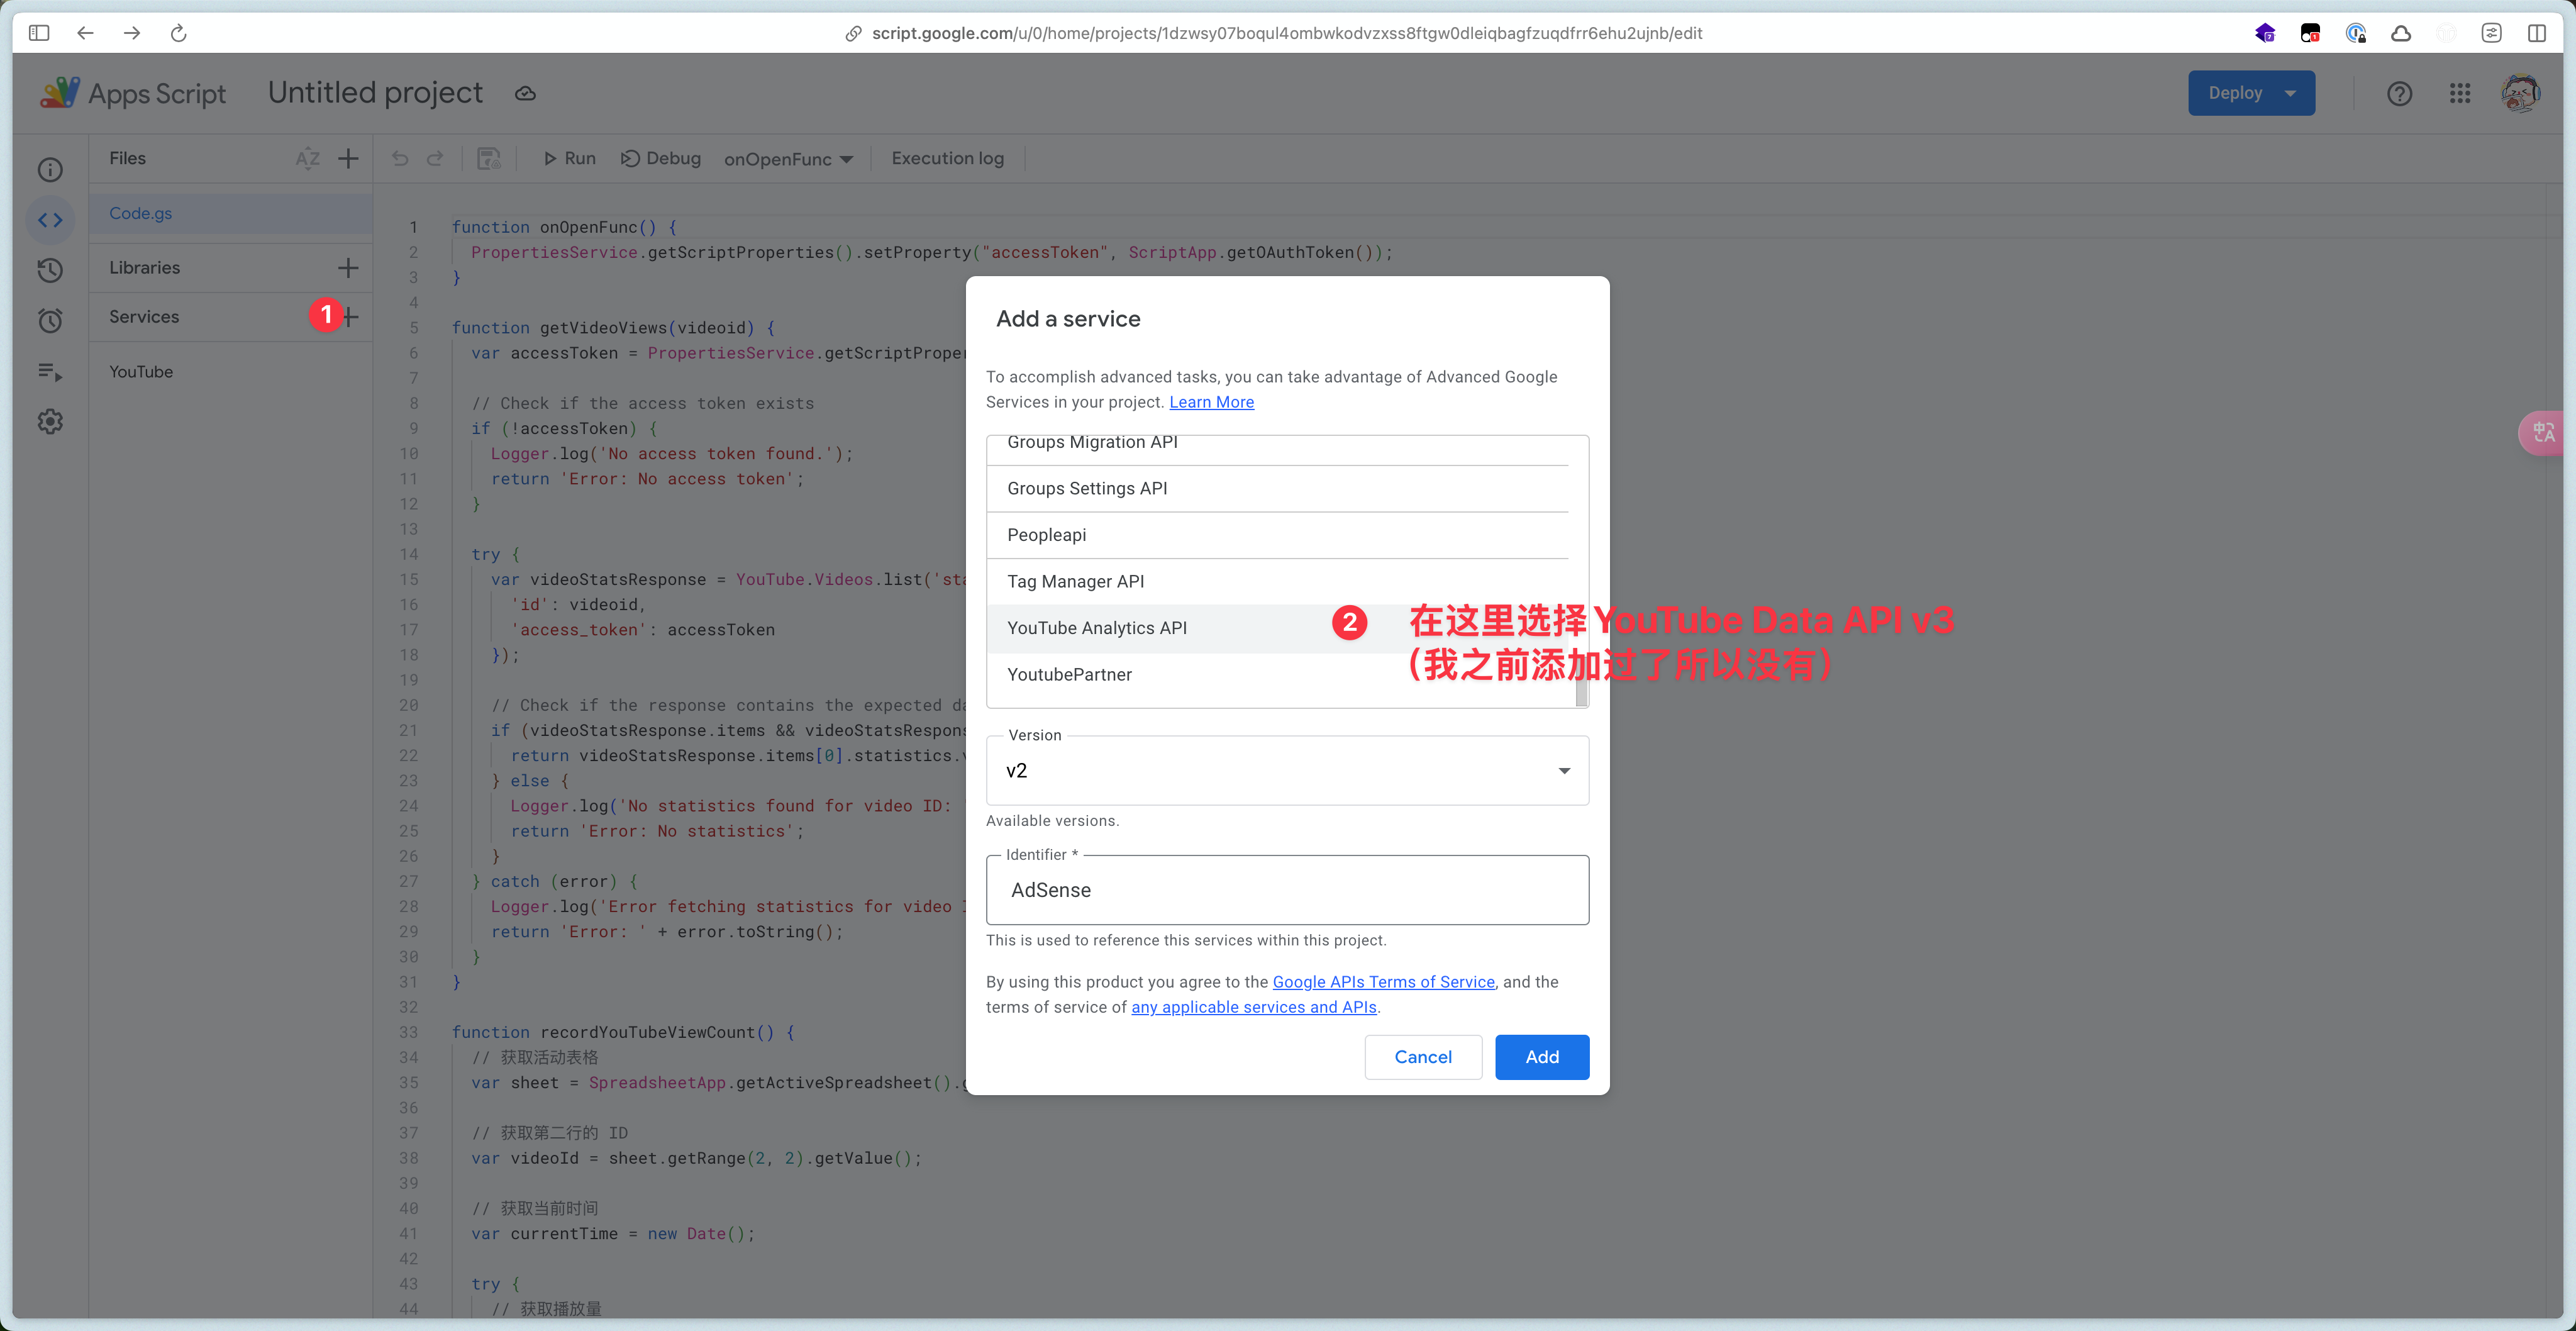The image size is (2576, 1331).
Task: Open the Execution log tab
Action: coord(947,158)
